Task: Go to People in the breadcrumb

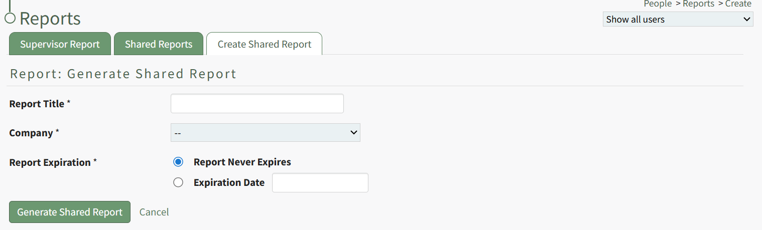Action: (x=658, y=4)
